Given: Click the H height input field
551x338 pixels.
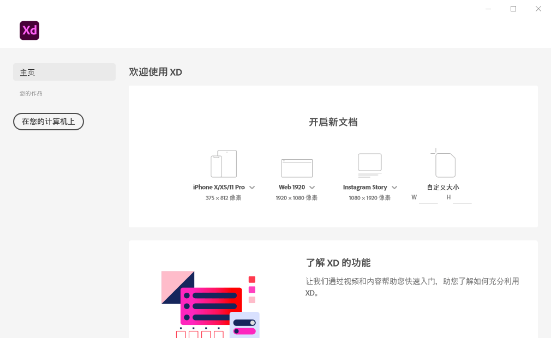Looking at the screenshot, I should tap(462, 198).
